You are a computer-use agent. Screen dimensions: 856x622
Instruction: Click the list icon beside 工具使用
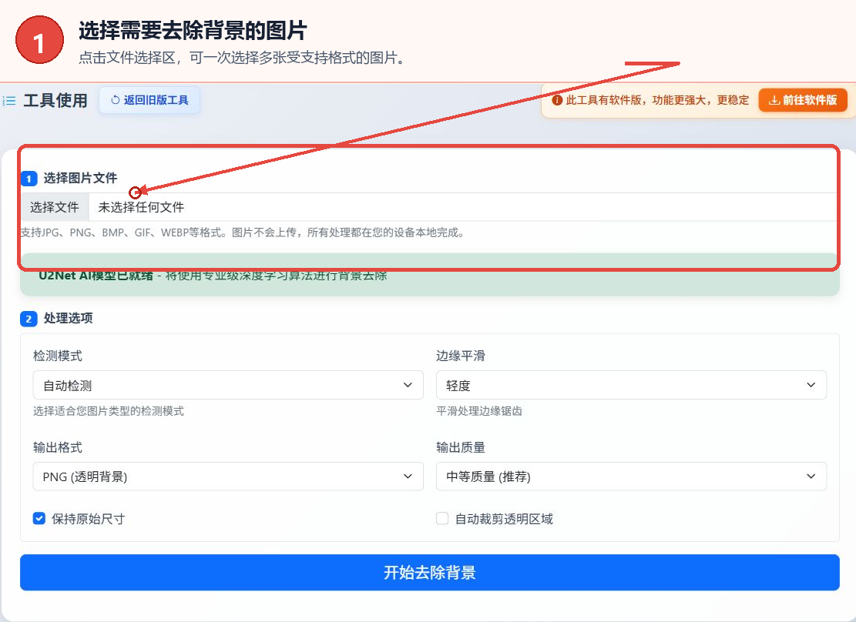pos(9,101)
